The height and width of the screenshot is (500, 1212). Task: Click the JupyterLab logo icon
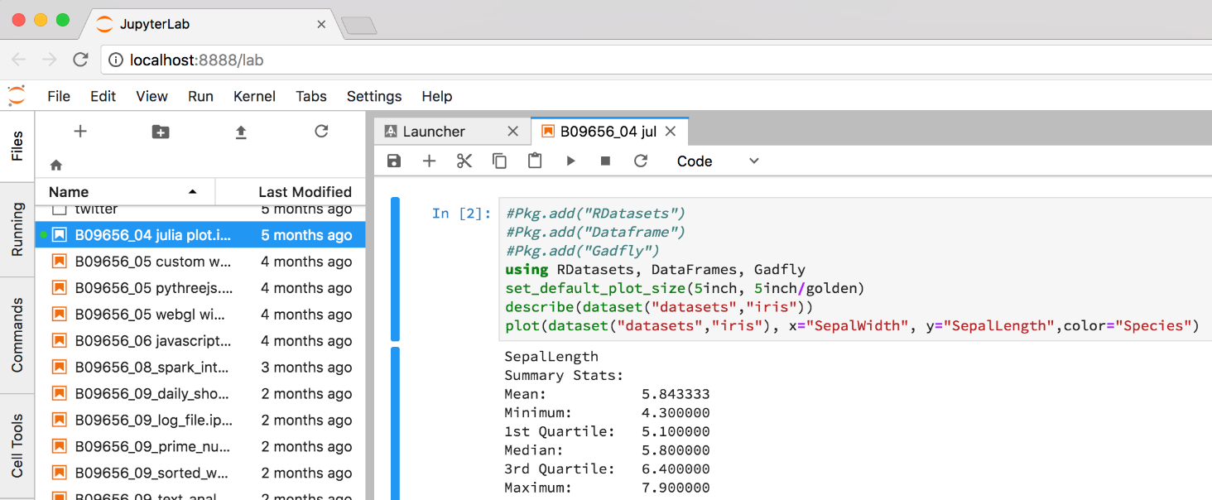point(17,95)
